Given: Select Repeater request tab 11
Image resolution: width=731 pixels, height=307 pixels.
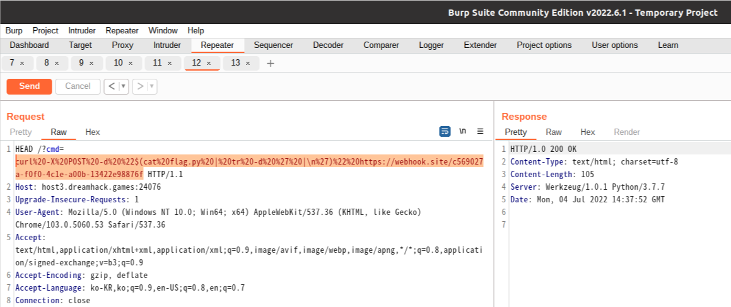Looking at the screenshot, I should 157,63.
